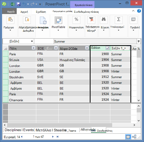
Task: Open the Πρόχειρο clipboard icon
Action: coord(10,20)
